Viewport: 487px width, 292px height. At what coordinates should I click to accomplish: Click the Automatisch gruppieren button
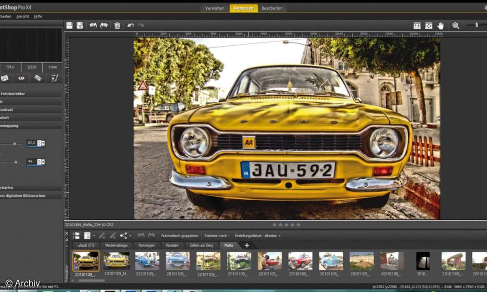coord(179,236)
